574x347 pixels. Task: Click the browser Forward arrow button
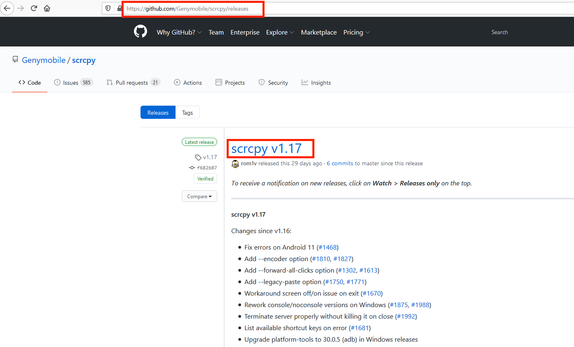point(21,8)
